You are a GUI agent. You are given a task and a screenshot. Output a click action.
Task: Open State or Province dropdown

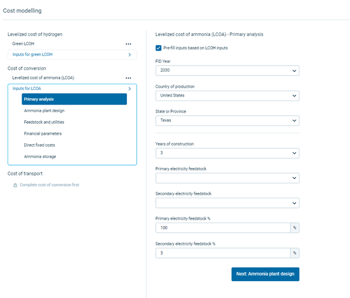[227, 121]
